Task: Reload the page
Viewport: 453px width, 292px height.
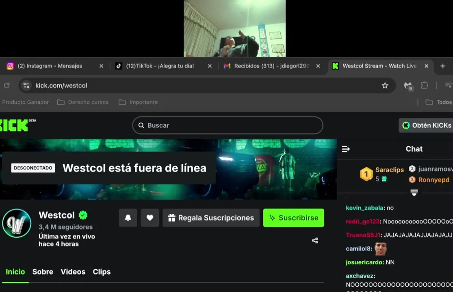Action: (7, 85)
